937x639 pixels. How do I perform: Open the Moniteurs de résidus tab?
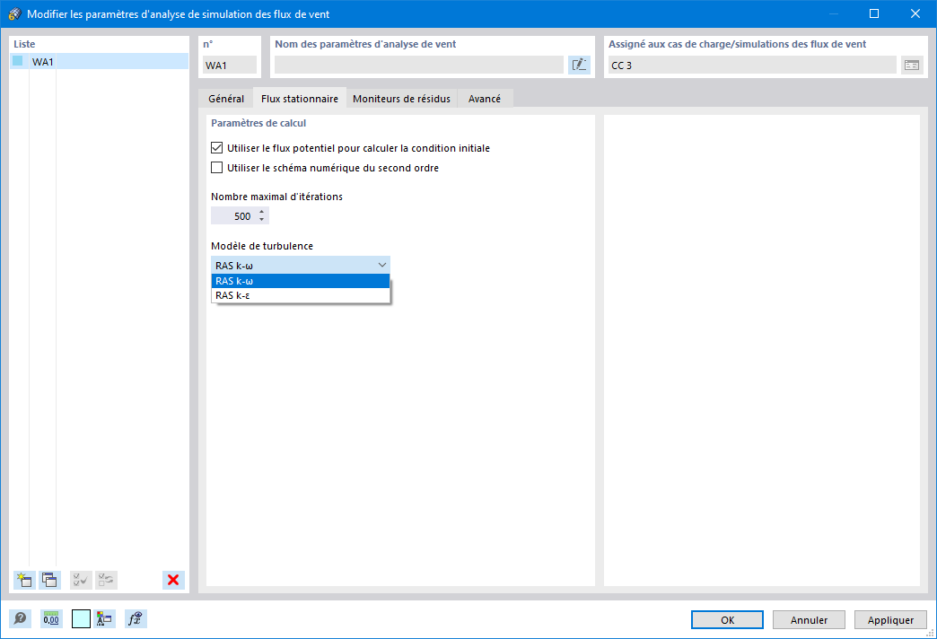coord(401,99)
